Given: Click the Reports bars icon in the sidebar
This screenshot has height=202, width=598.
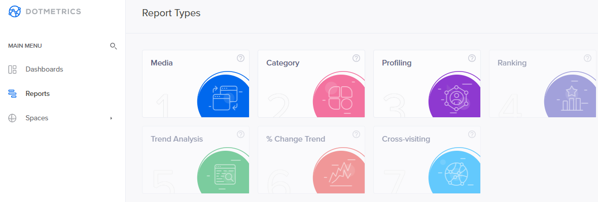Looking at the screenshot, I should click(x=12, y=93).
